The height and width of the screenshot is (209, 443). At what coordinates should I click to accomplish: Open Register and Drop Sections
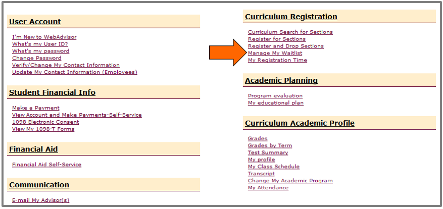pyautogui.click(x=285, y=46)
